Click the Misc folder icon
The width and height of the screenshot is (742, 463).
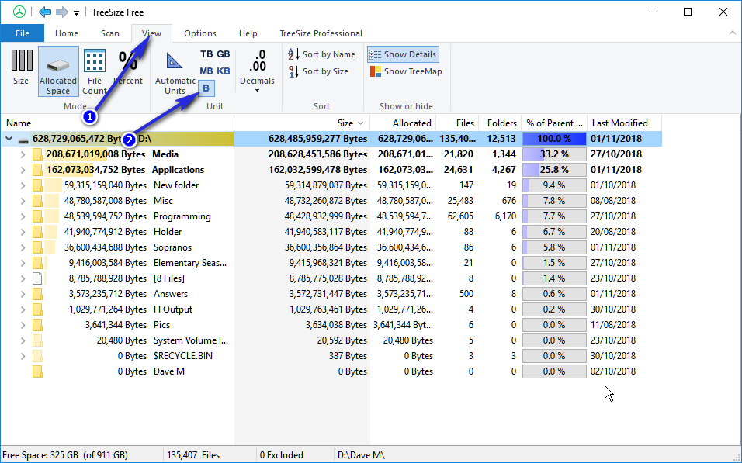click(x=37, y=201)
